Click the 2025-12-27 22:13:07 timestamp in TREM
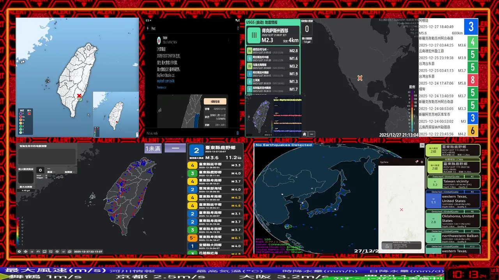The width and height of the screenshot is (499, 280). point(88,252)
